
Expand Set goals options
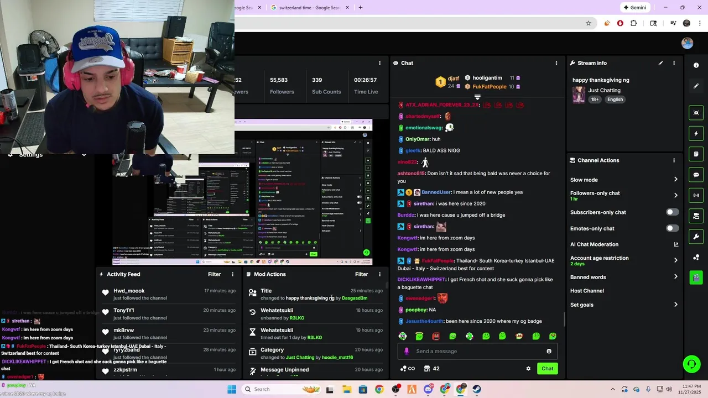(676, 305)
